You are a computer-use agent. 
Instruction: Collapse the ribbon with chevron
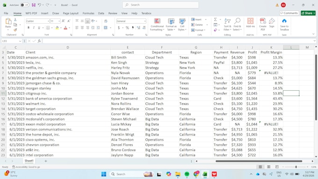point(313,34)
